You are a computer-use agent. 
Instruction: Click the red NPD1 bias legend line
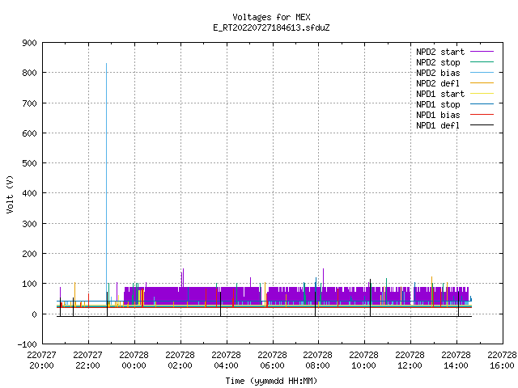click(x=482, y=115)
